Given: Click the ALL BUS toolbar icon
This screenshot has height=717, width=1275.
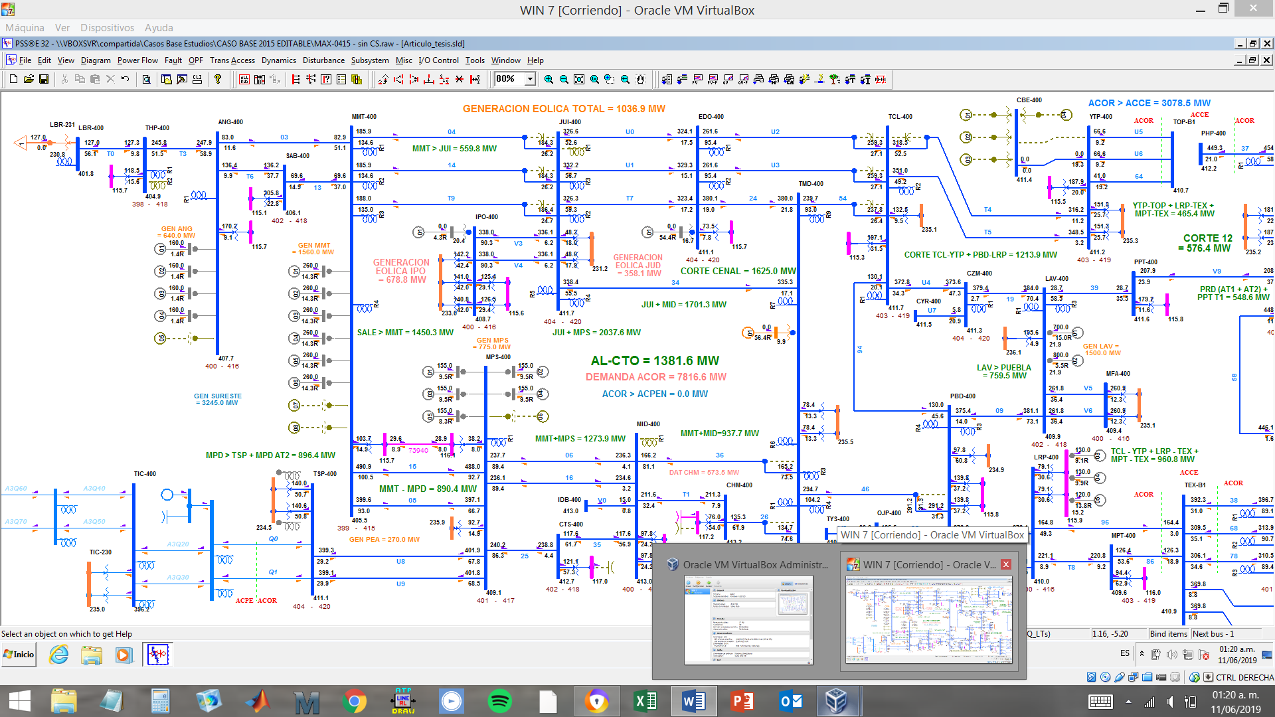Looking at the screenshot, I should click(244, 79).
